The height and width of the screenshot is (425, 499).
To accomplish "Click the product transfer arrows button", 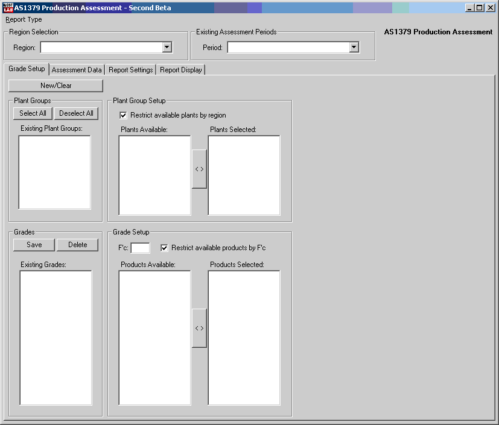I will 199,328.
